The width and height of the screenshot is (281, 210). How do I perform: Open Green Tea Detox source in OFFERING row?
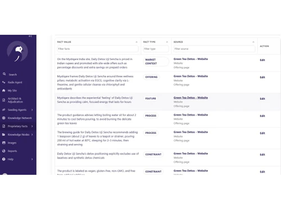[191, 76]
